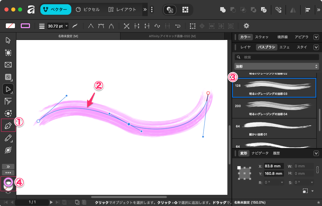This screenshot has height=206, width=322.
Task: Select the Pen tool in the toolbox
Action: pos(8,126)
